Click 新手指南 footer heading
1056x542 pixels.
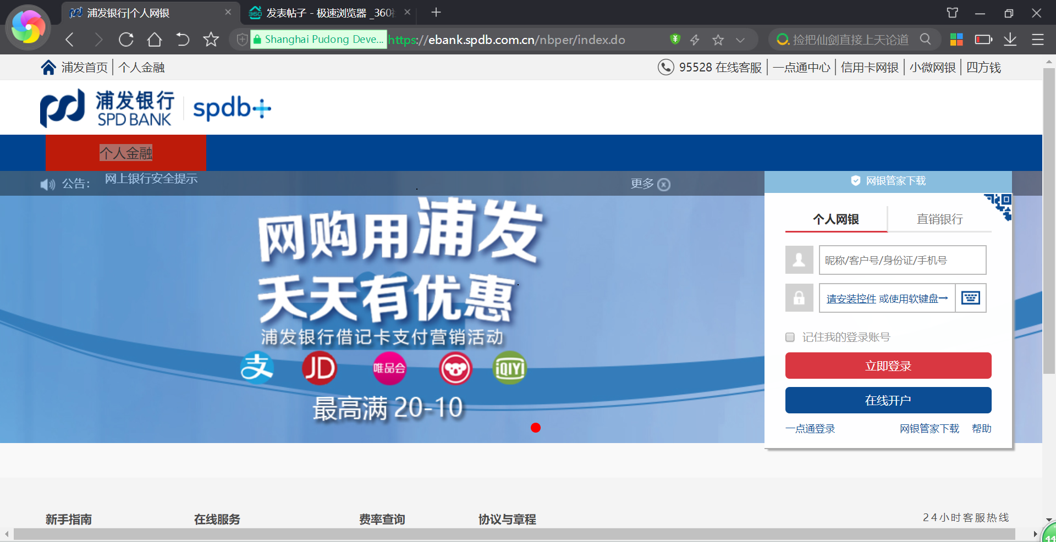pos(69,519)
